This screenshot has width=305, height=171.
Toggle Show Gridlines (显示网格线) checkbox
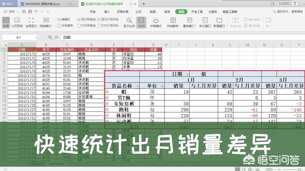pos(79,19)
